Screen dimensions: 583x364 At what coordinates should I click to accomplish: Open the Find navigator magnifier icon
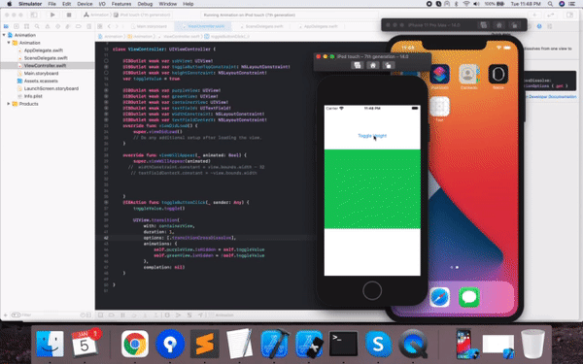click(x=37, y=26)
